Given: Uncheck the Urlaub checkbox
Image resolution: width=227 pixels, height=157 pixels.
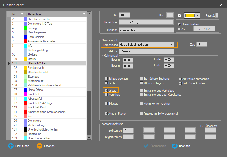Looking at the screenshot, I should (106, 90).
